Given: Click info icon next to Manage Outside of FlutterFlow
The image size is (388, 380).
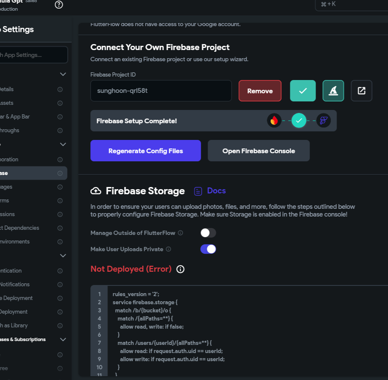Looking at the screenshot, I should (x=180, y=233).
